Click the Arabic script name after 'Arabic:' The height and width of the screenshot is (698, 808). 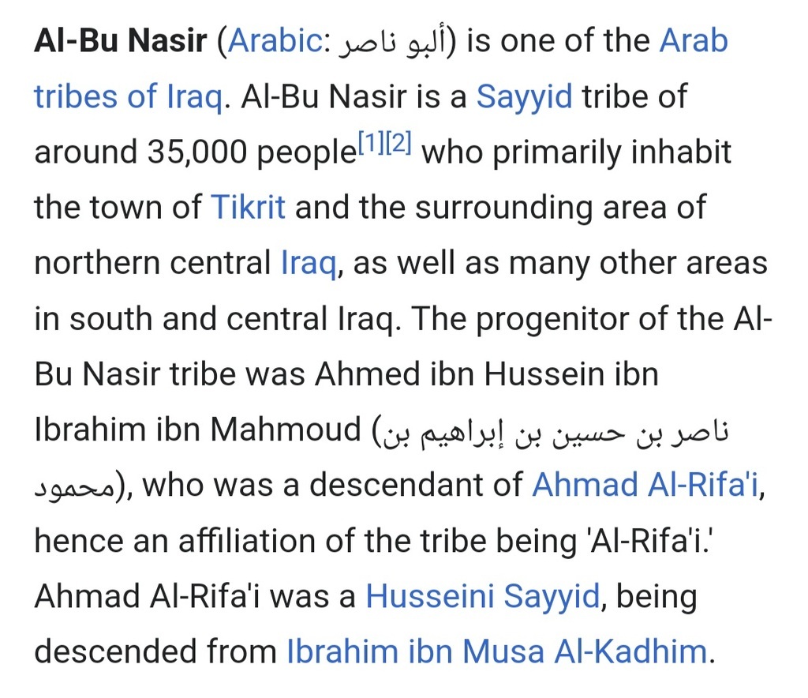392,42
